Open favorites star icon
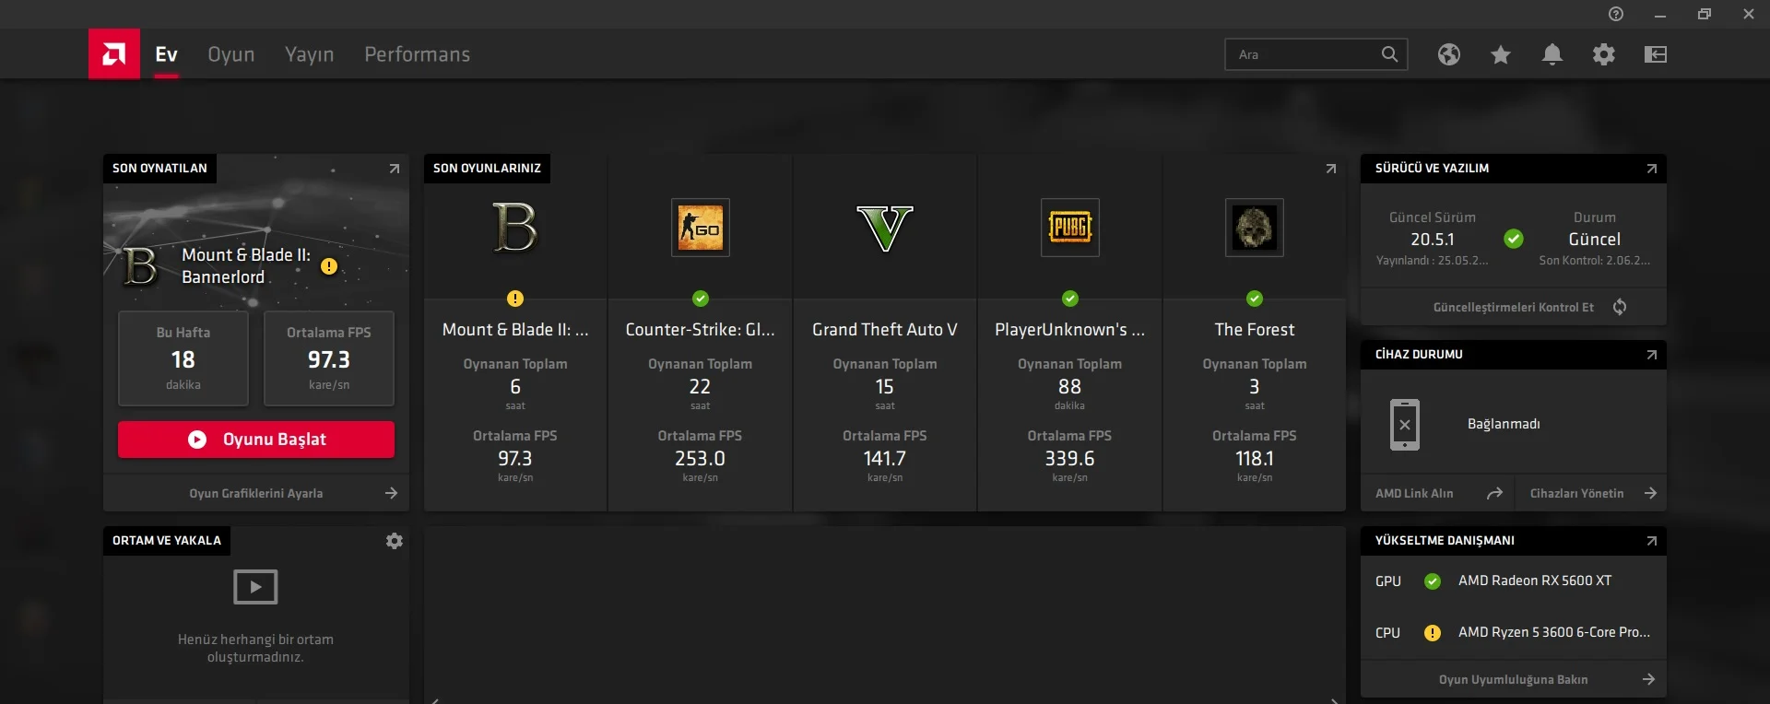1770x704 pixels. 1501,54
